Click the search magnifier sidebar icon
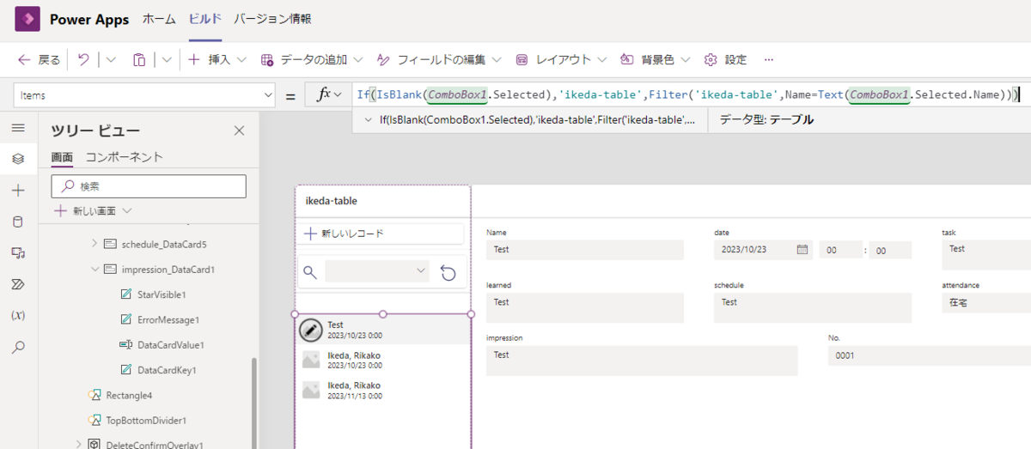 pyautogui.click(x=18, y=347)
